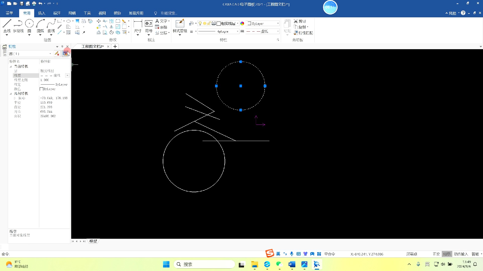Expand the 圆心 center point property

15,98
